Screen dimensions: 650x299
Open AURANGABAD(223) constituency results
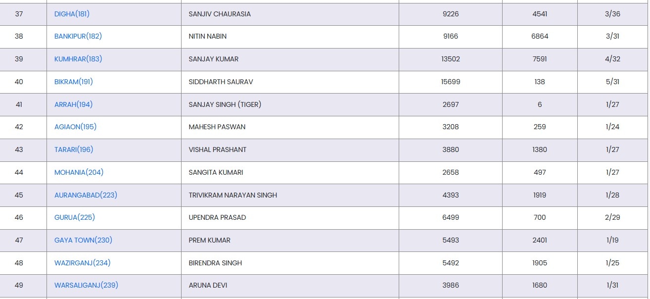point(86,195)
